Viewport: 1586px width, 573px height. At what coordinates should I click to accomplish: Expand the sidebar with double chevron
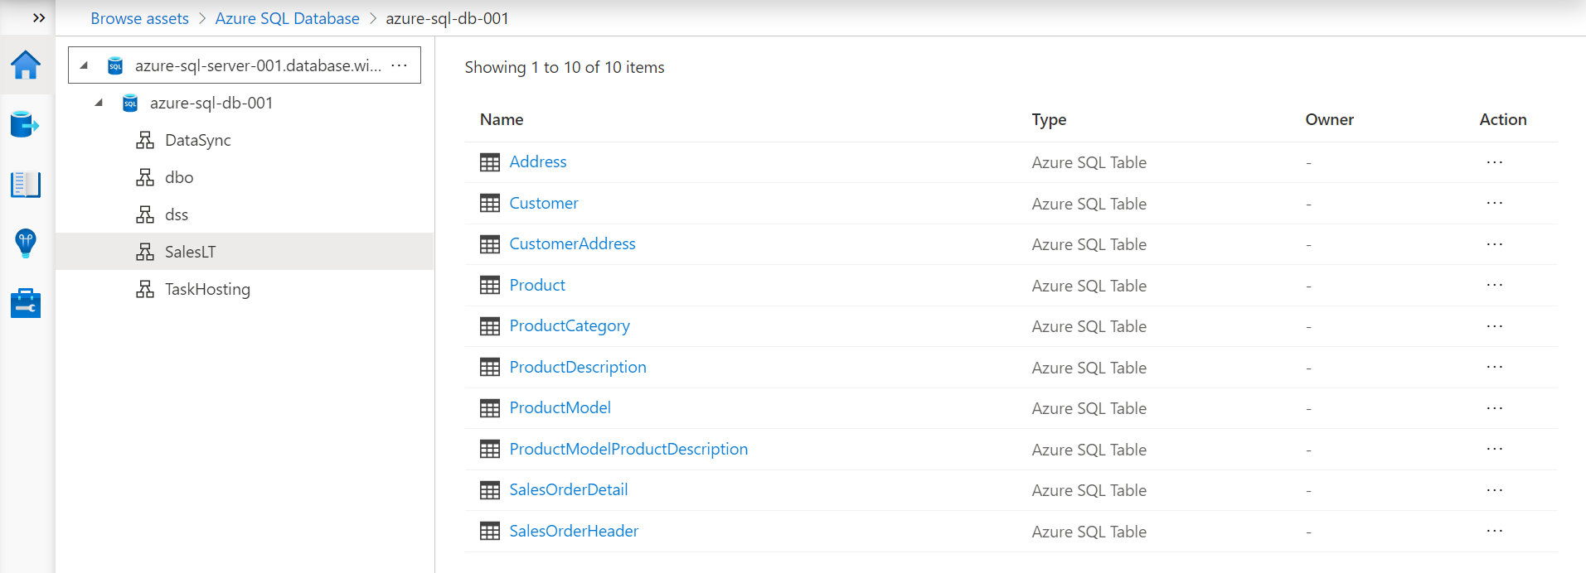tap(38, 17)
